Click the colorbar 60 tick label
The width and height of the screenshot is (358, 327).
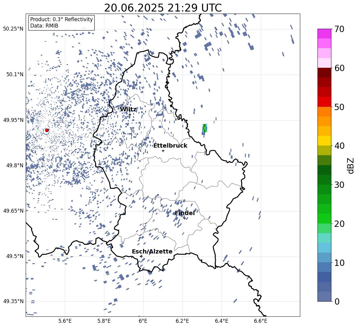click(340, 68)
